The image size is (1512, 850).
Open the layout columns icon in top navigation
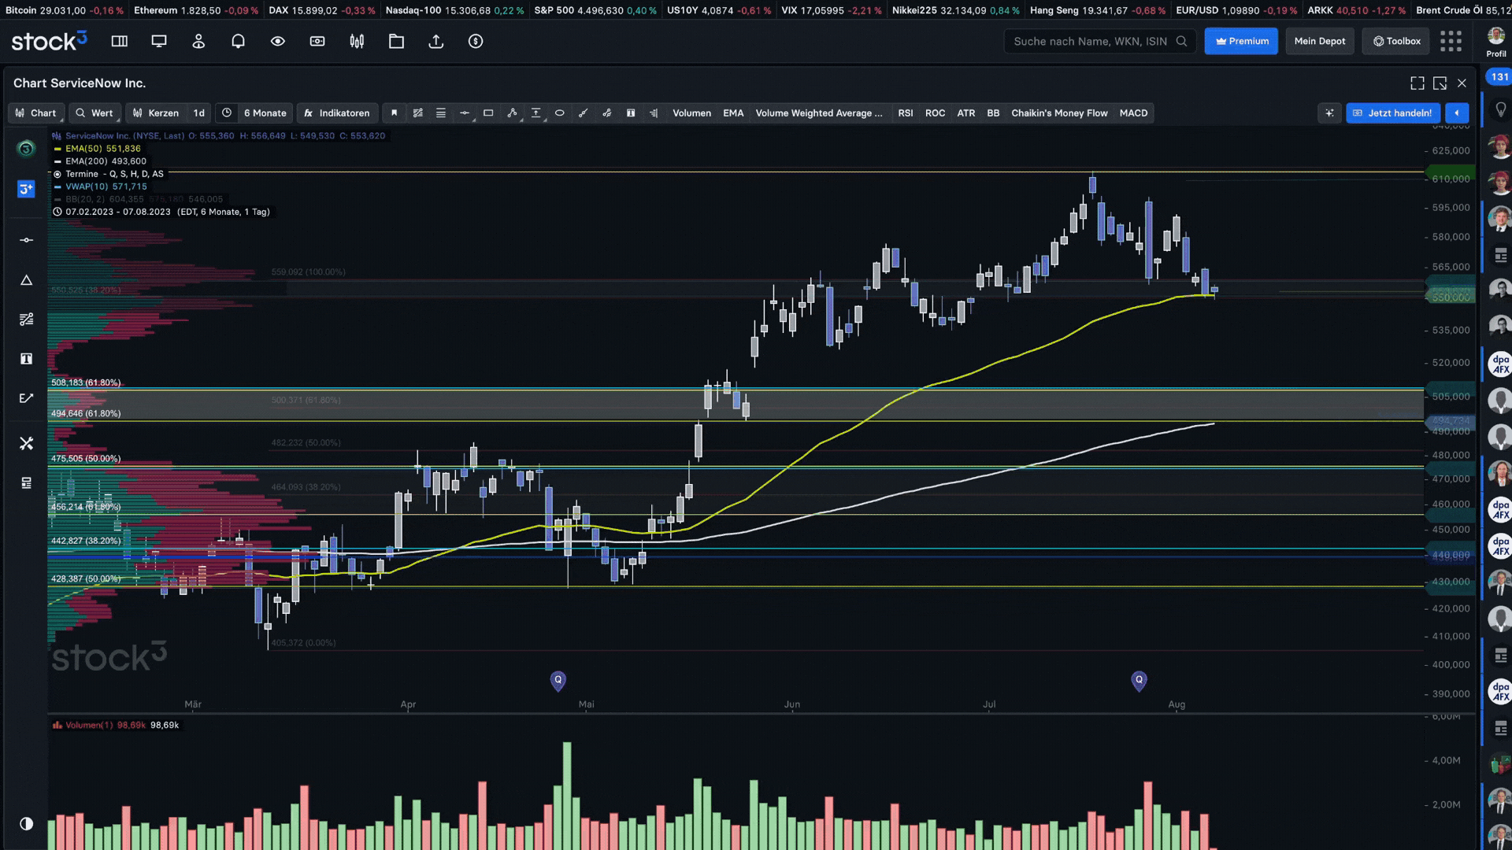[x=120, y=41]
